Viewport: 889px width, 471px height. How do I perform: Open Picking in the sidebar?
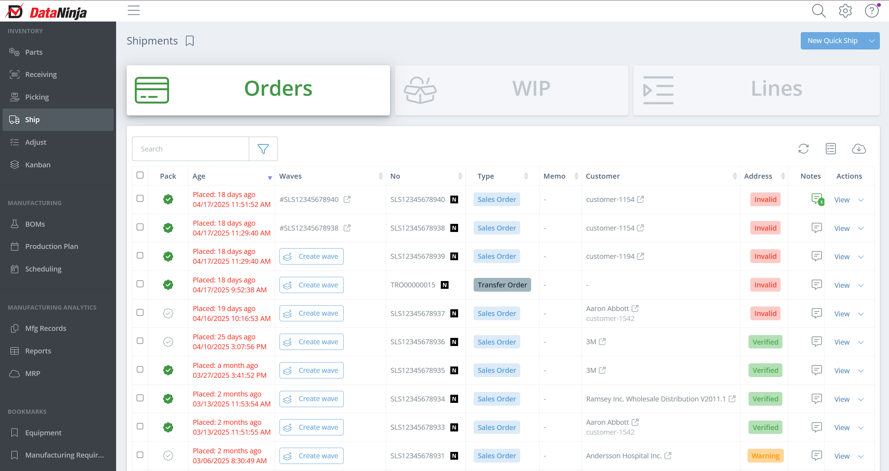[x=37, y=97]
